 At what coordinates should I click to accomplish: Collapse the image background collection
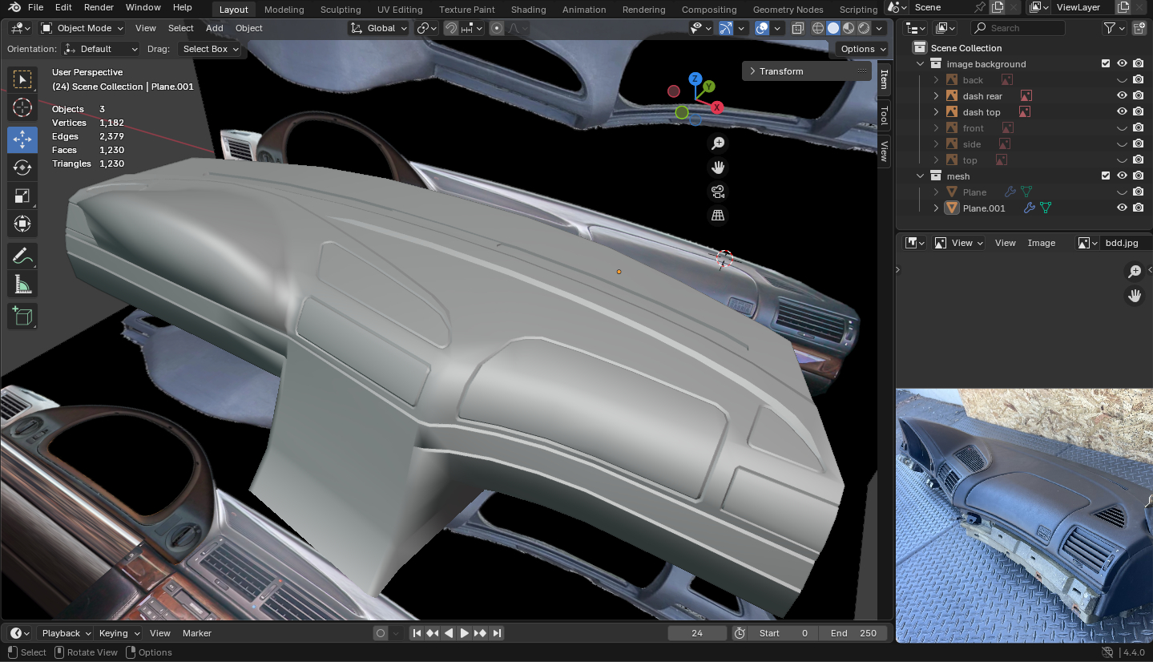coord(920,64)
